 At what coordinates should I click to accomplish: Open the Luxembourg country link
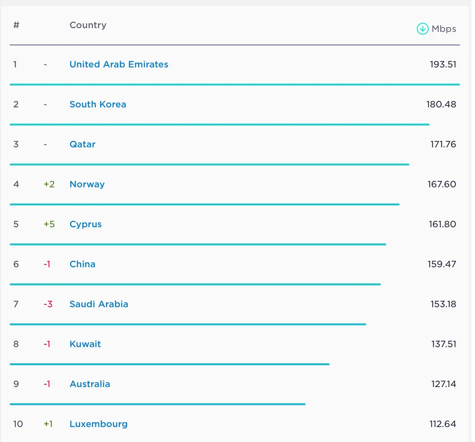pyautogui.click(x=98, y=424)
